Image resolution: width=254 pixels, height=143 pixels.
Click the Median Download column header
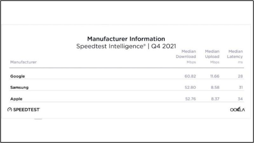point(186,57)
